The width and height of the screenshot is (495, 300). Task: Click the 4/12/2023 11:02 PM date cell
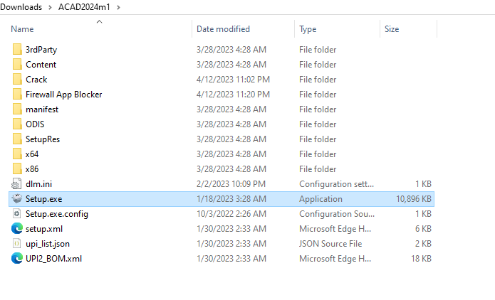click(x=233, y=80)
